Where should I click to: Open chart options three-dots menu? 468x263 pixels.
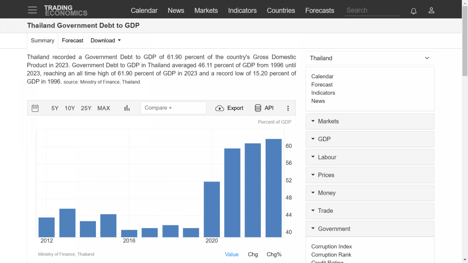click(288, 108)
